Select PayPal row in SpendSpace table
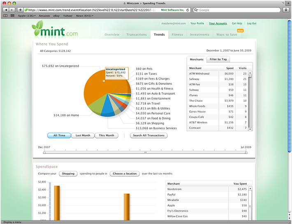The image size is (292, 224). coord(207,194)
